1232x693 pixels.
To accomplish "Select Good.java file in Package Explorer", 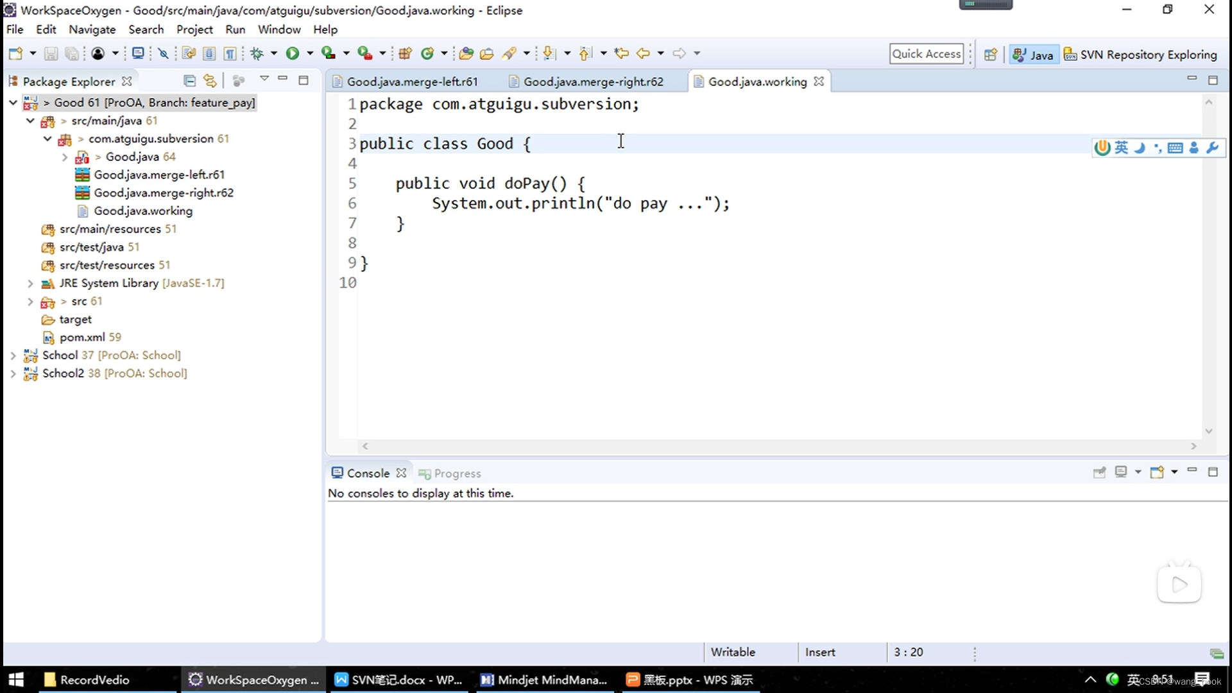I will coord(131,157).
